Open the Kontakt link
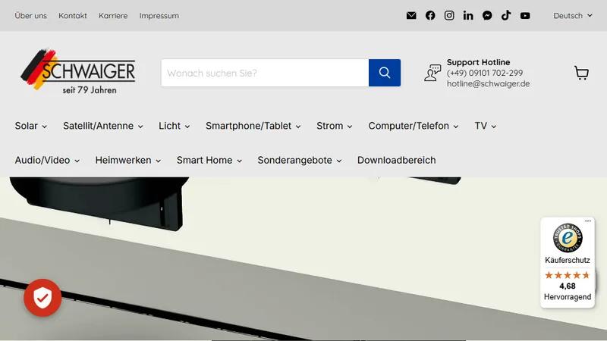Viewport: 607px width, 341px height. click(73, 16)
